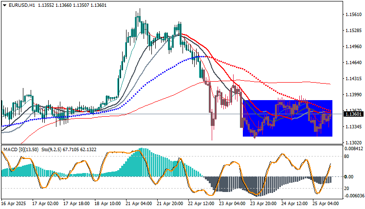This screenshot has height=209, width=365.
Task: Select the blue rectangle on the chart
Action: pyautogui.click(x=288, y=118)
